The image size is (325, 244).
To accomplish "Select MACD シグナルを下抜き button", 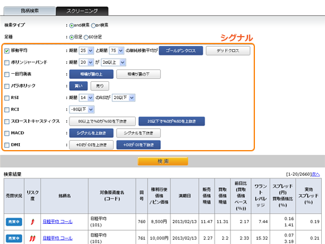I will (138, 133).
